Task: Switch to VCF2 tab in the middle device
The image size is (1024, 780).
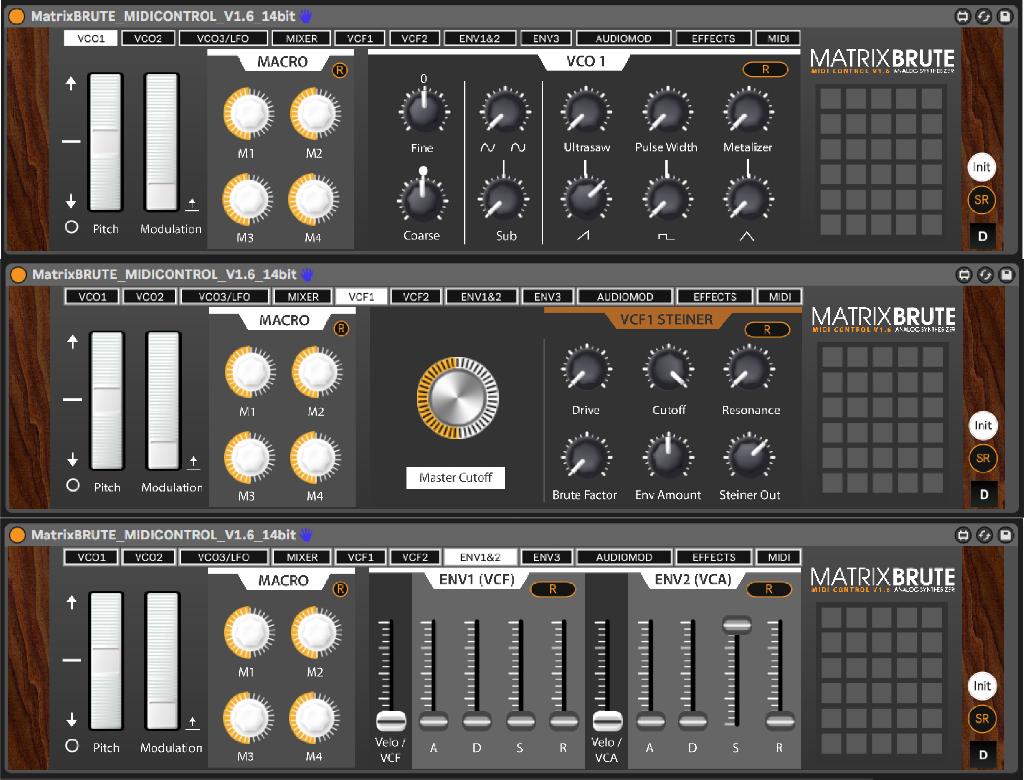Action: [x=416, y=297]
